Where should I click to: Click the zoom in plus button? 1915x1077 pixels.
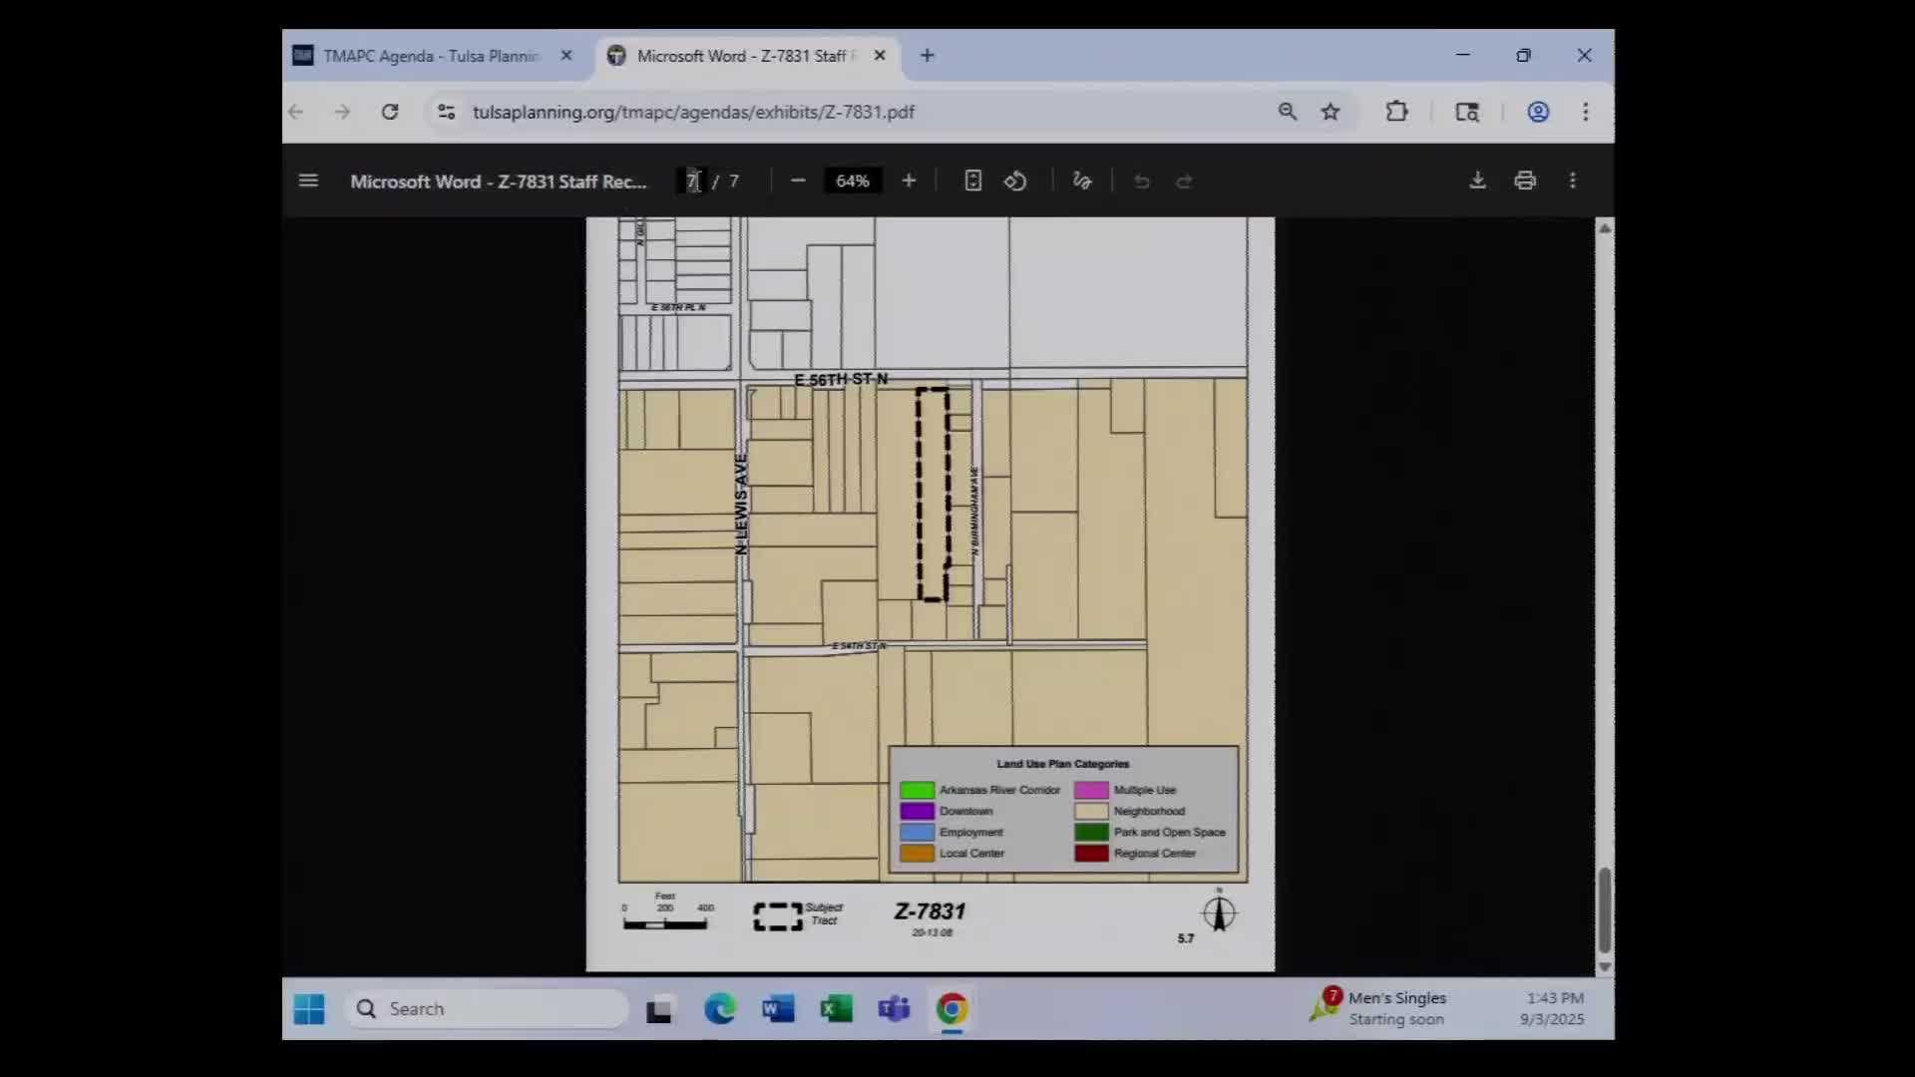pyautogui.click(x=909, y=180)
